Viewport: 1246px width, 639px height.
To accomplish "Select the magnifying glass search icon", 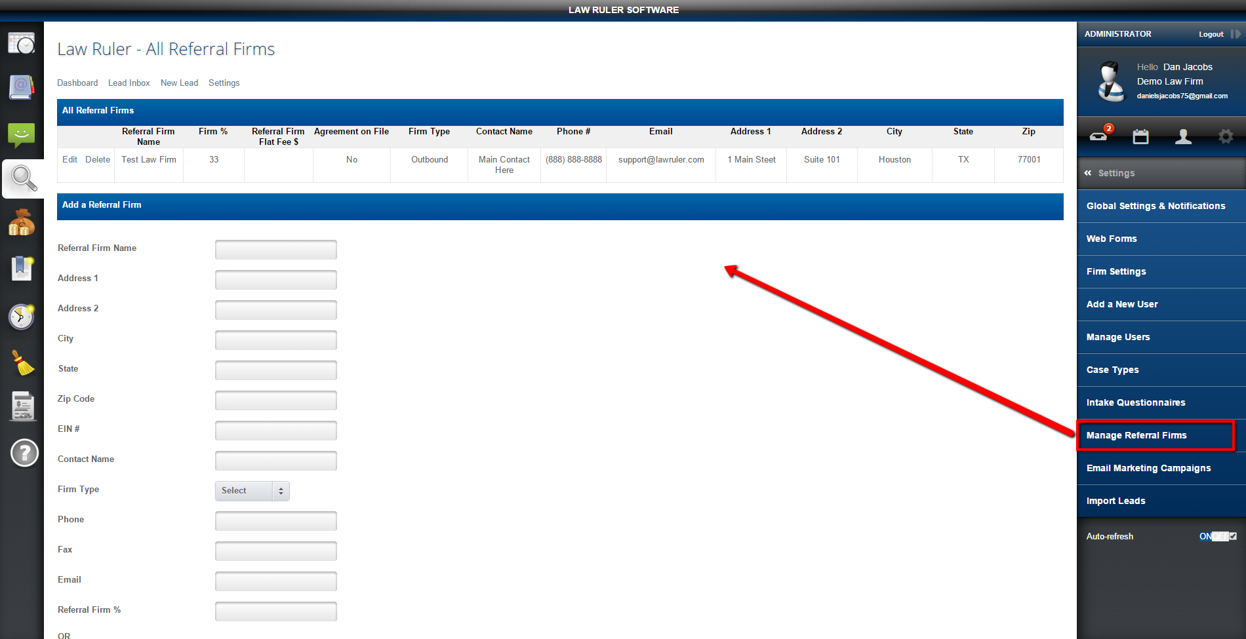I will (x=23, y=178).
